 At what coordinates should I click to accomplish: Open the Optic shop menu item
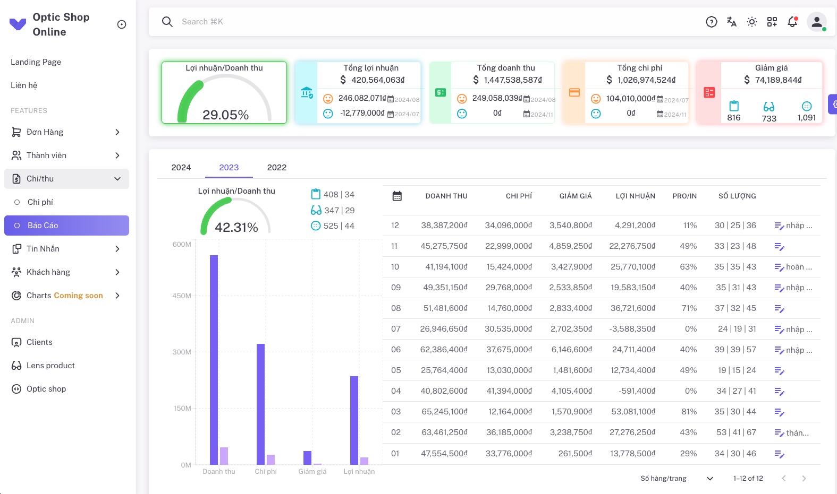tap(66, 389)
